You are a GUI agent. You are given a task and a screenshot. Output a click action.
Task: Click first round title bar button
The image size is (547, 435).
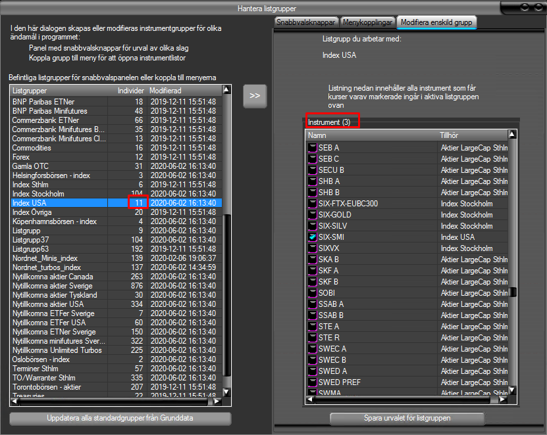tap(526, 8)
